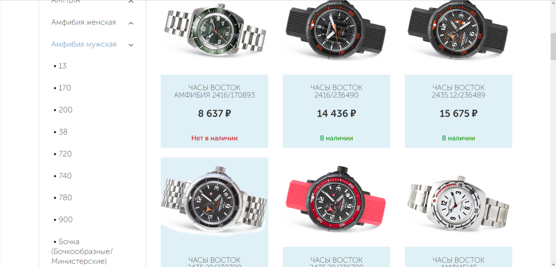Image resolution: width=556 pixels, height=267 pixels.
Task: Open the Амфибия женская category
Action: [84, 22]
